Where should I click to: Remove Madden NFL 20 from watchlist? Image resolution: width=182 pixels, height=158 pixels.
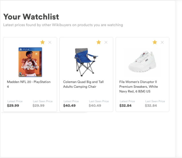pyautogui.click(x=50, y=42)
